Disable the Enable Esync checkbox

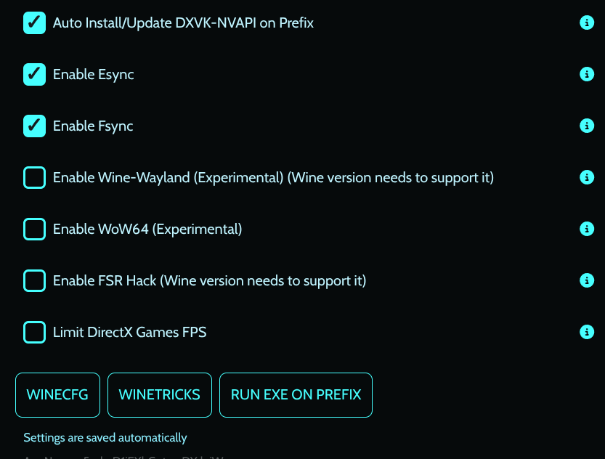34,74
